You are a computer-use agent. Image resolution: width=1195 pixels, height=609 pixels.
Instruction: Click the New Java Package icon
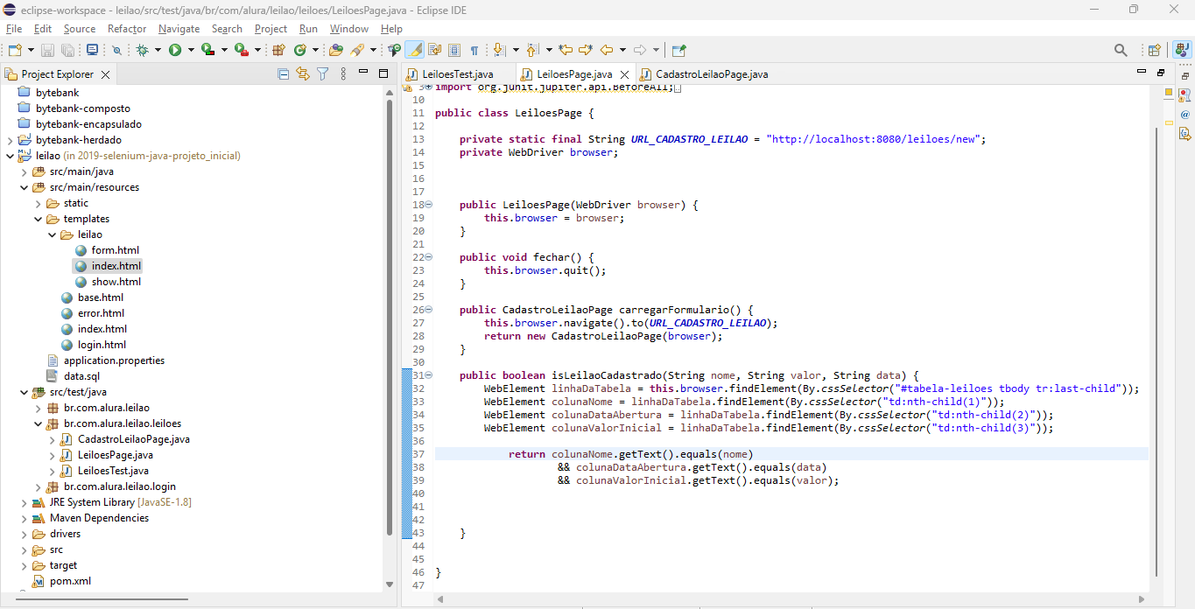click(279, 50)
